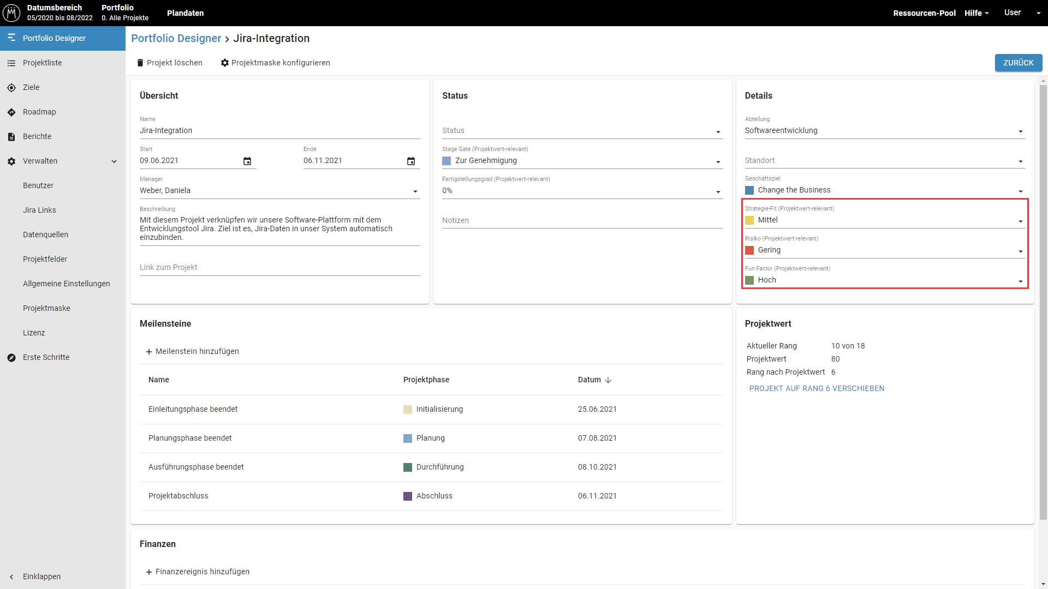Image resolution: width=1048 pixels, height=589 pixels.
Task: Click the gear icon for Projektmaske konfigurieren
Action: click(224, 63)
